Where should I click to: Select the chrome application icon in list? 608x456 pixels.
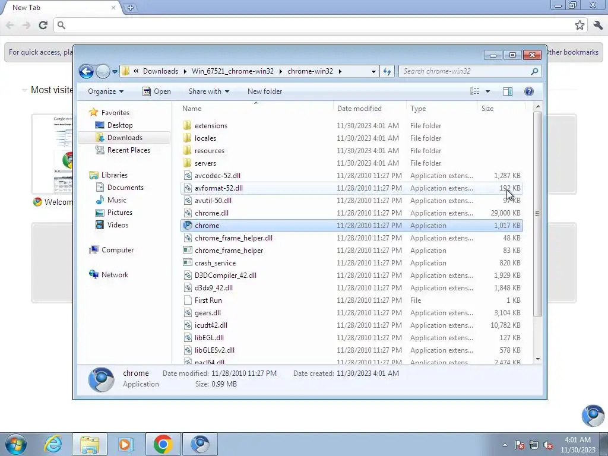[188, 225]
